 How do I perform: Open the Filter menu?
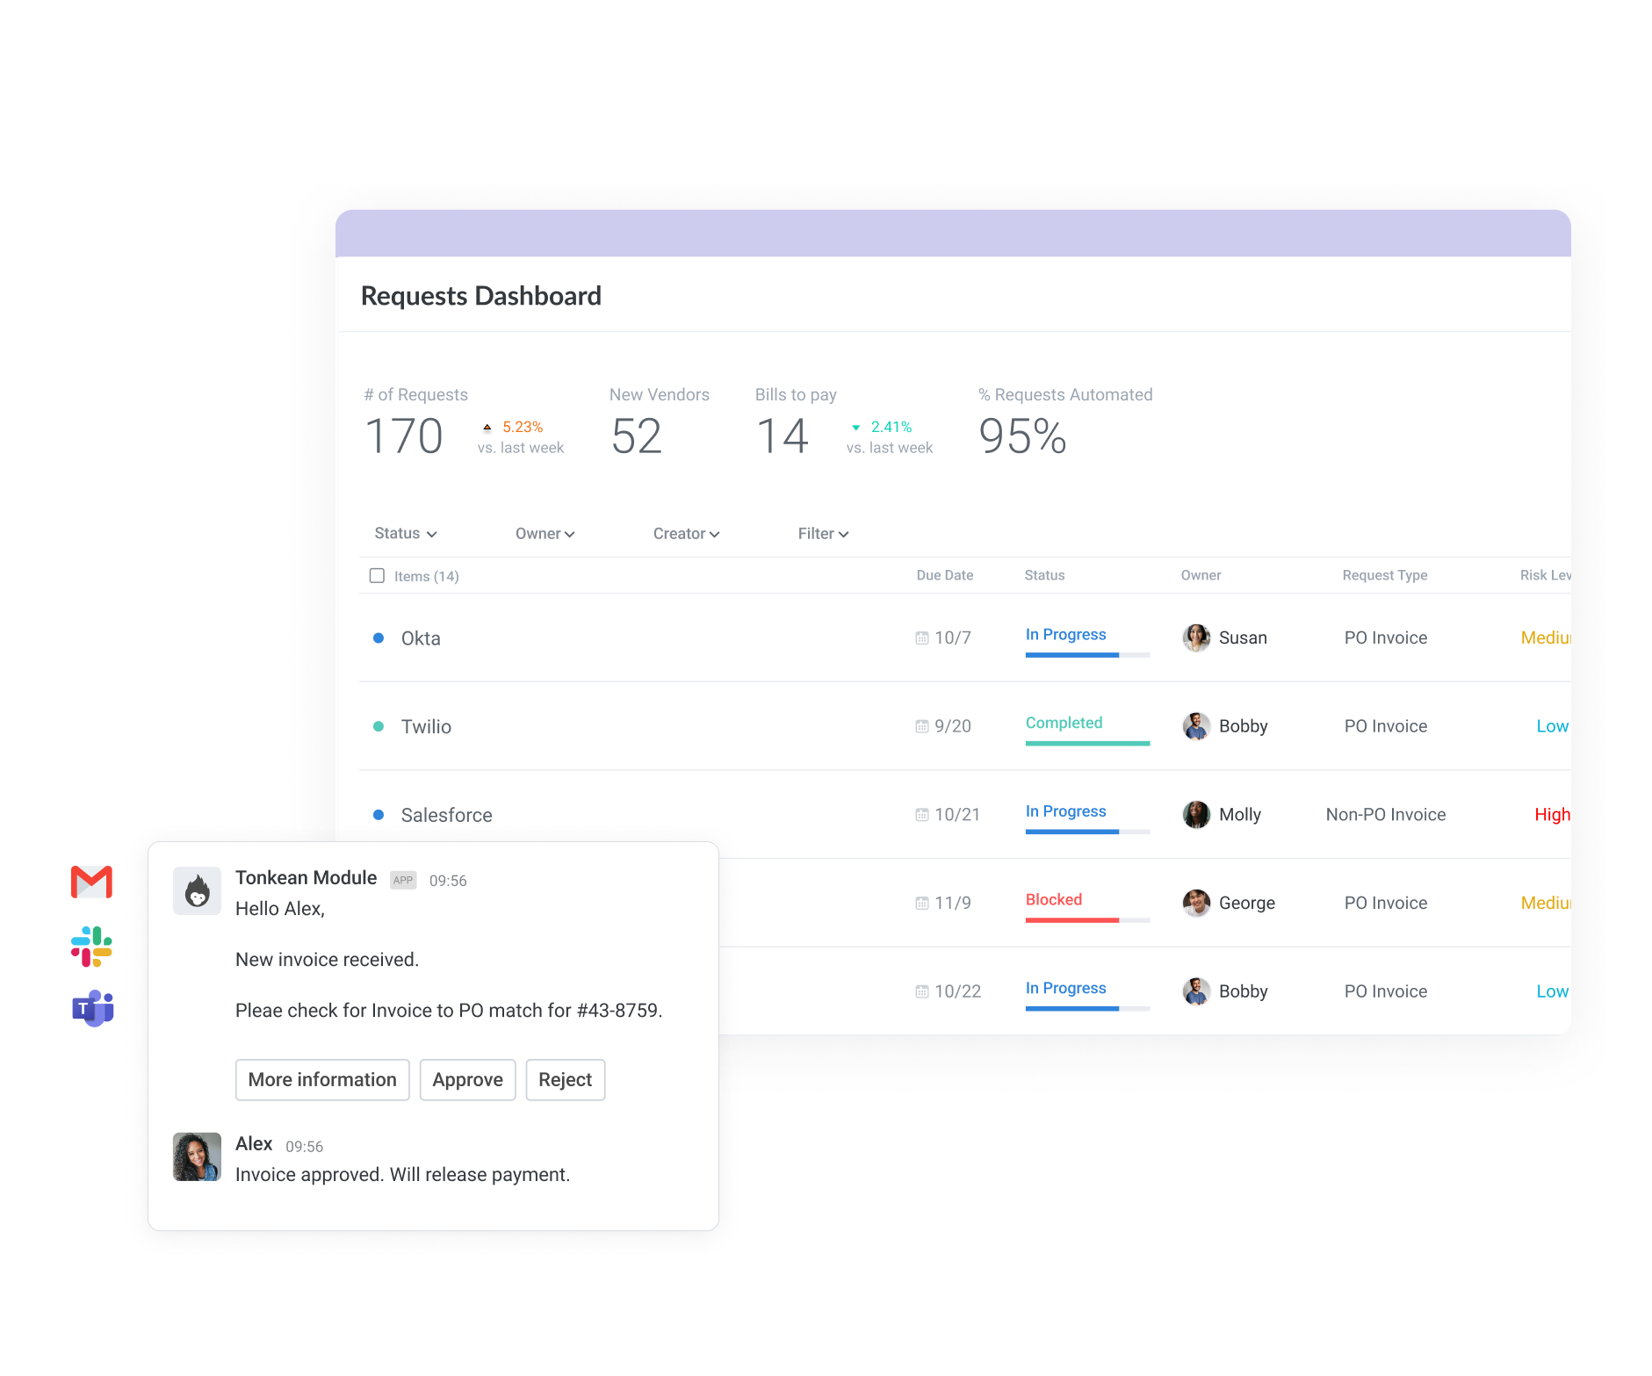point(822,533)
